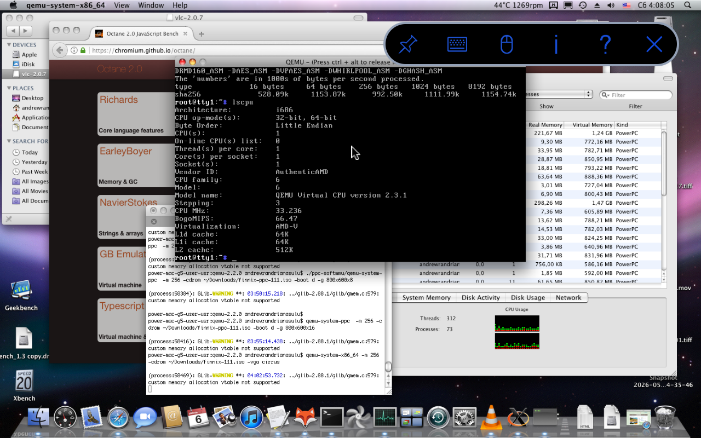Open the fox browser icon in the Dock

click(305, 417)
